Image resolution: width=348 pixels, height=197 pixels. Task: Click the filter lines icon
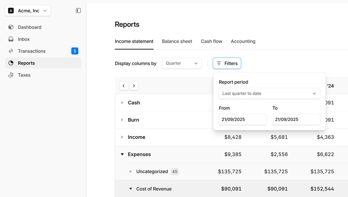click(x=219, y=63)
